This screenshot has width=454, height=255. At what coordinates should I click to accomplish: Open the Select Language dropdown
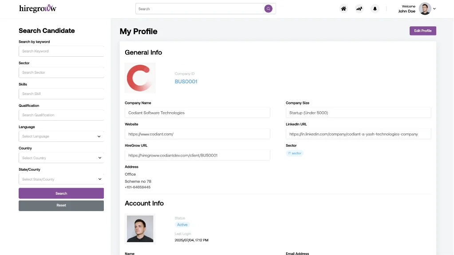pos(61,137)
